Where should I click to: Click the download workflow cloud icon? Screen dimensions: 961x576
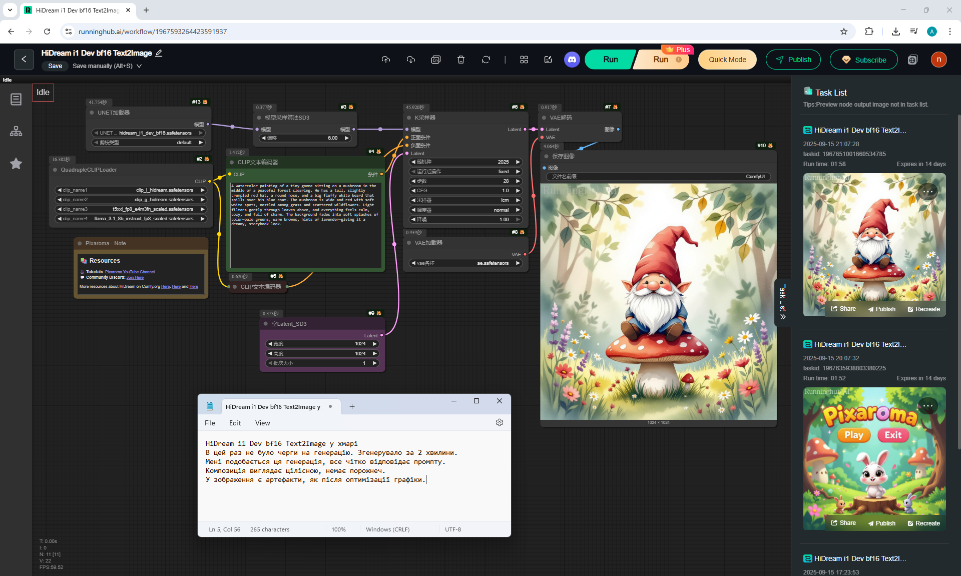tap(410, 60)
